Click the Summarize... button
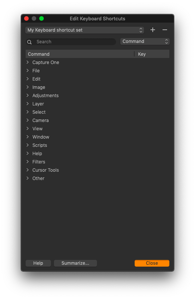 click(75, 263)
